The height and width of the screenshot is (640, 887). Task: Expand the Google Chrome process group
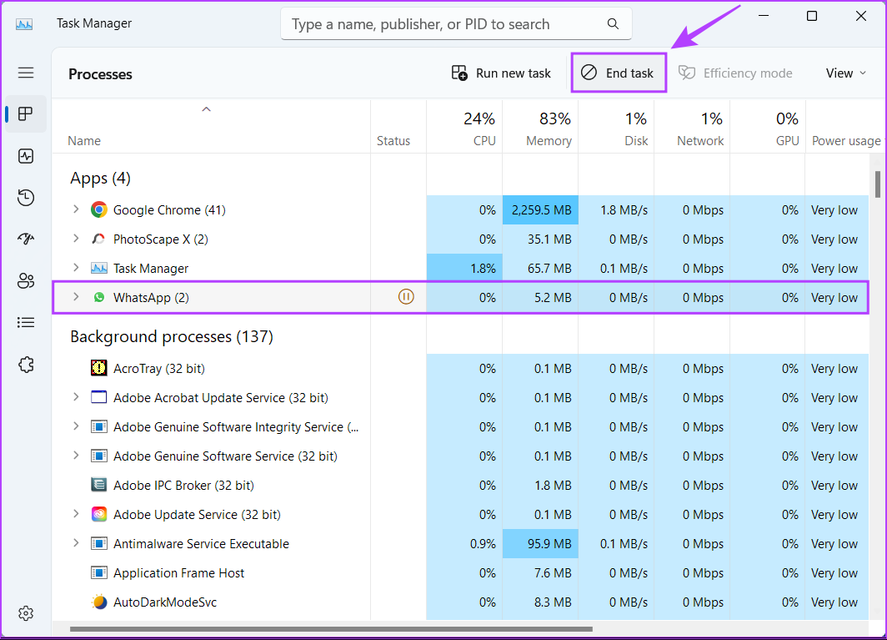pos(76,209)
